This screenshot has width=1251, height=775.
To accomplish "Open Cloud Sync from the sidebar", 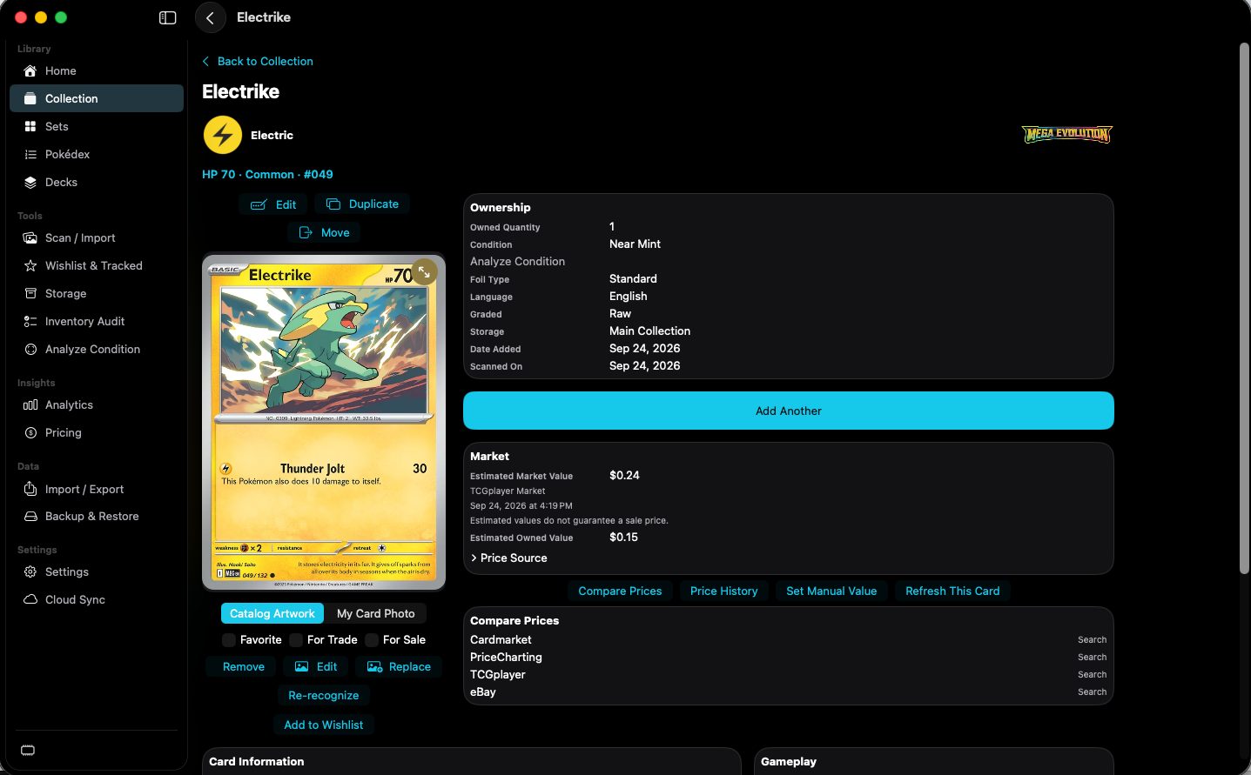I will [97, 599].
